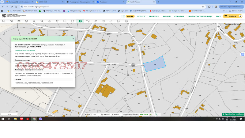The image size is (245, 138).
Task: Toggle the green information tool
Action: [x=80, y=21]
